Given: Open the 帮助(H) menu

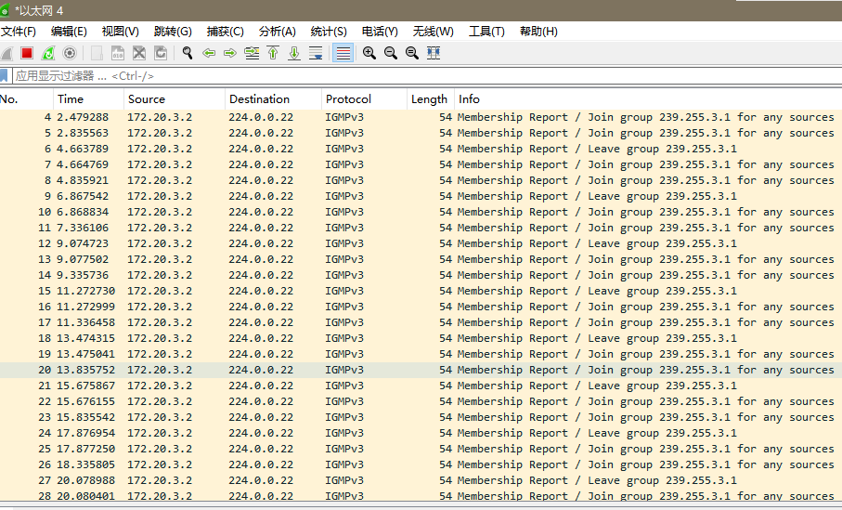Looking at the screenshot, I should 538,32.
